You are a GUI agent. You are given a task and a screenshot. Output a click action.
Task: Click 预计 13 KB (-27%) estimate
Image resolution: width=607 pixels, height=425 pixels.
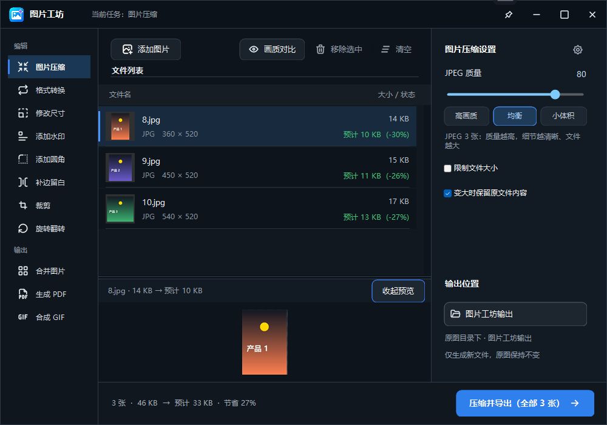click(376, 217)
